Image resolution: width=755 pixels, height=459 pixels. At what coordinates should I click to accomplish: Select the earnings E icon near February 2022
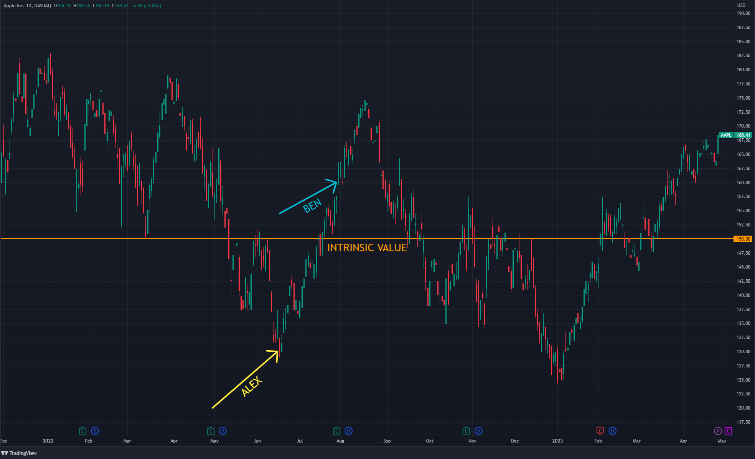[x=82, y=431]
